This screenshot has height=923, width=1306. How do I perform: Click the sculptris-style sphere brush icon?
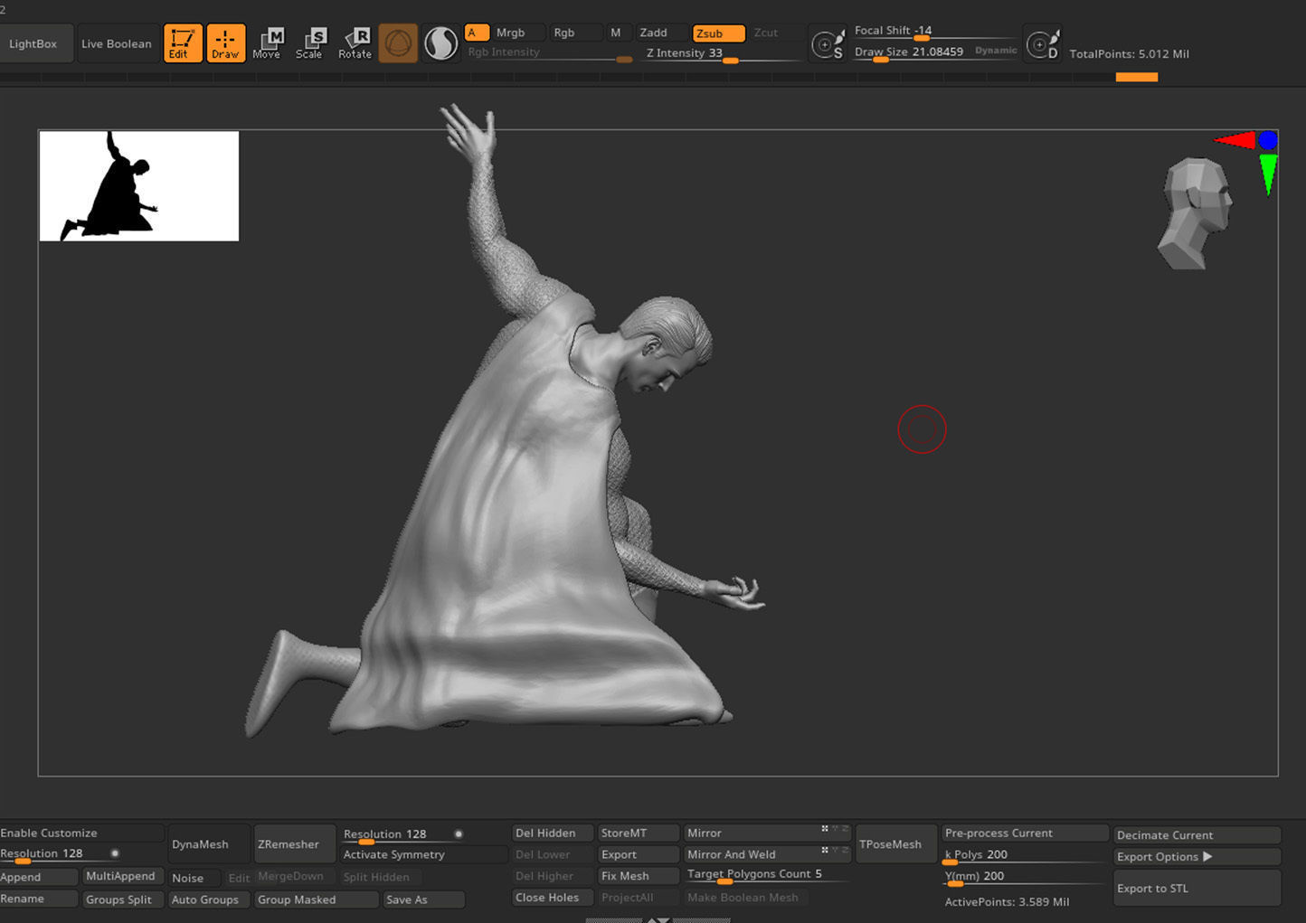tap(440, 43)
